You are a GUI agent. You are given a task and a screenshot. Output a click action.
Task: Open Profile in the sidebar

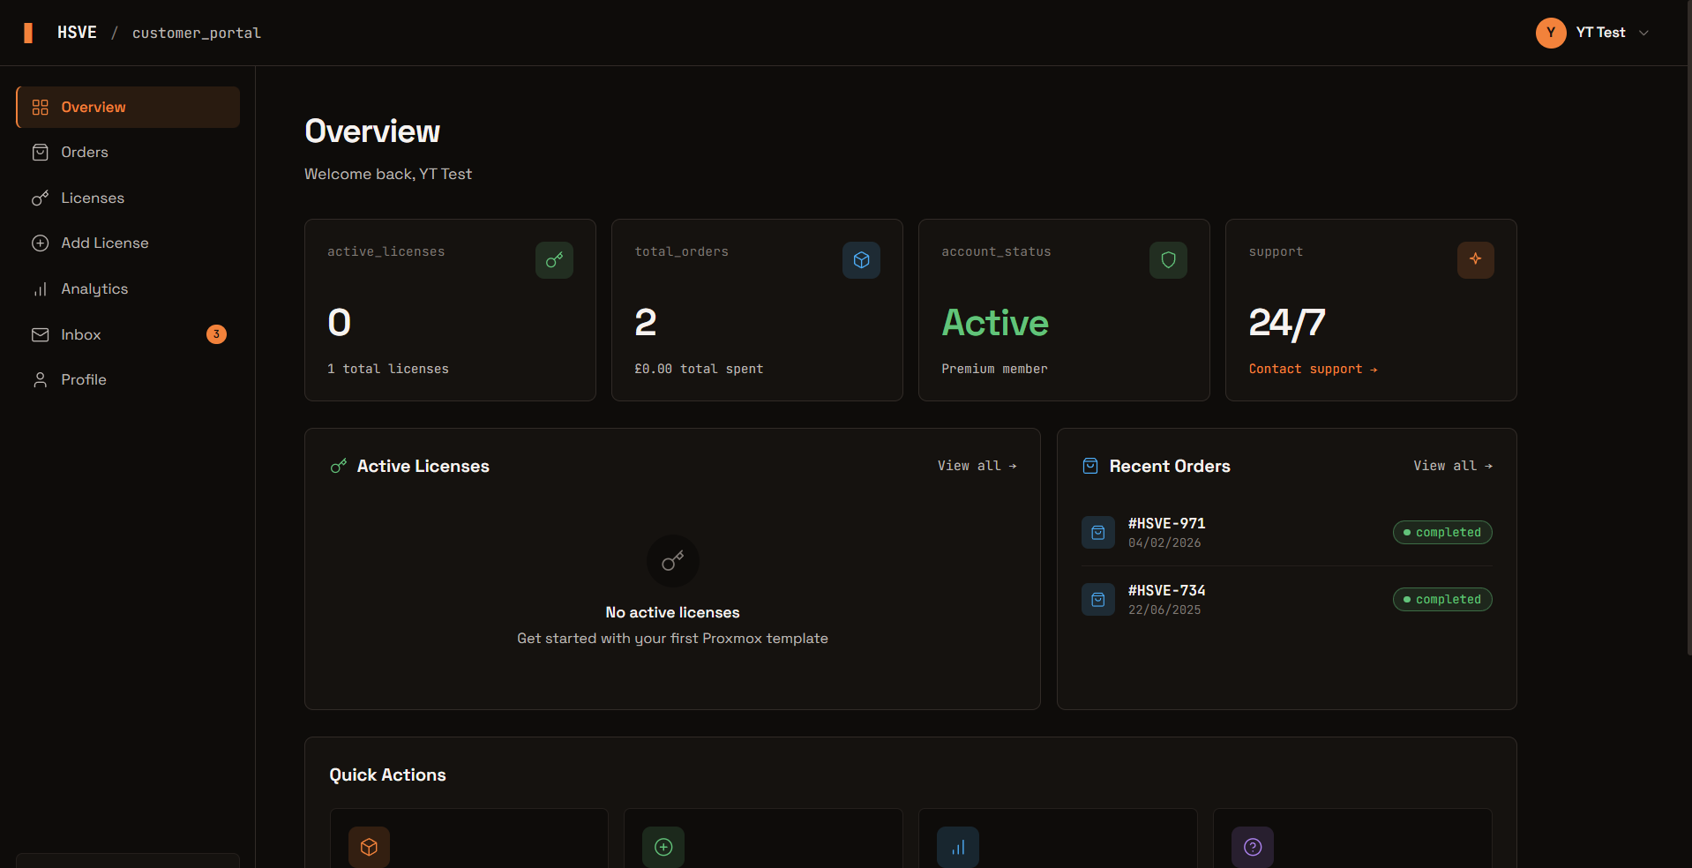pyautogui.click(x=128, y=380)
